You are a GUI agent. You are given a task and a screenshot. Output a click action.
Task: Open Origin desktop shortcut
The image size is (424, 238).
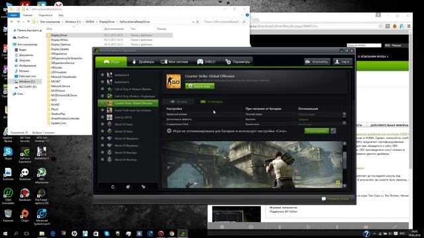tap(25, 216)
